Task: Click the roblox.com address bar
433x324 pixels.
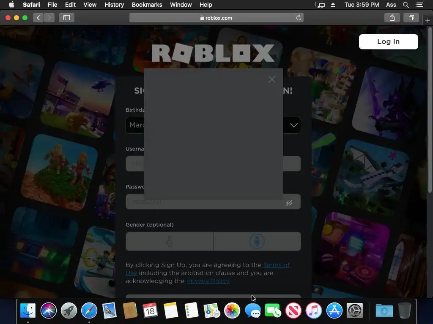Action: coord(216,18)
